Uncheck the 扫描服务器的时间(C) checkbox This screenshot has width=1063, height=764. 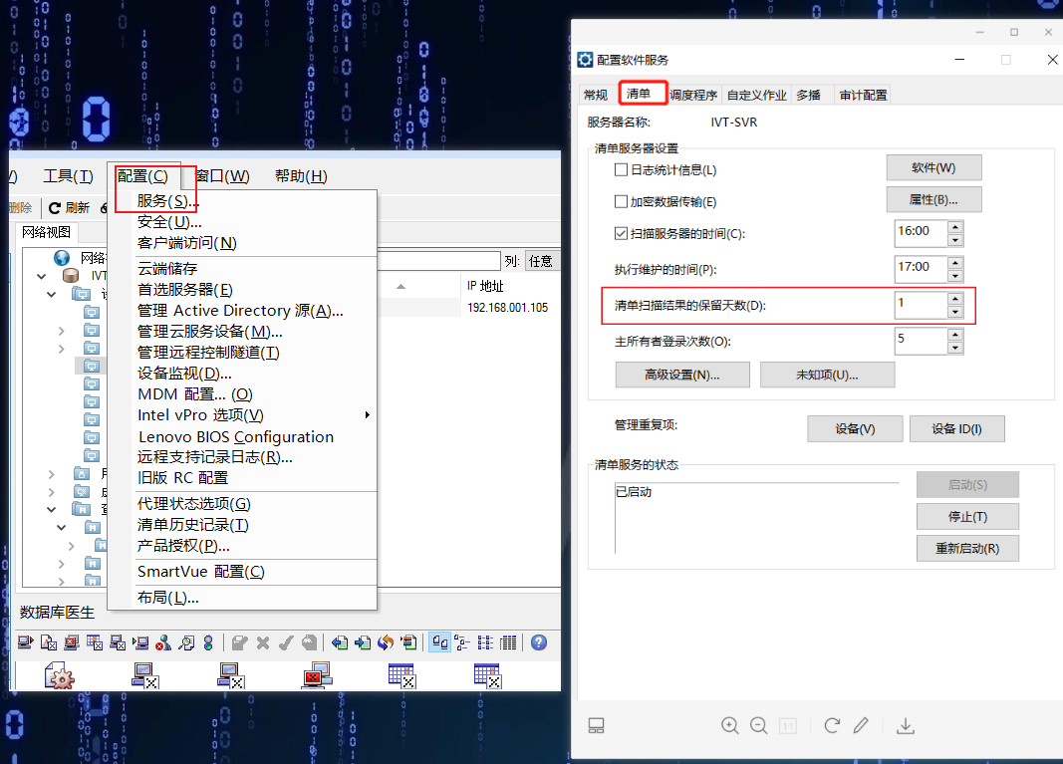[620, 232]
